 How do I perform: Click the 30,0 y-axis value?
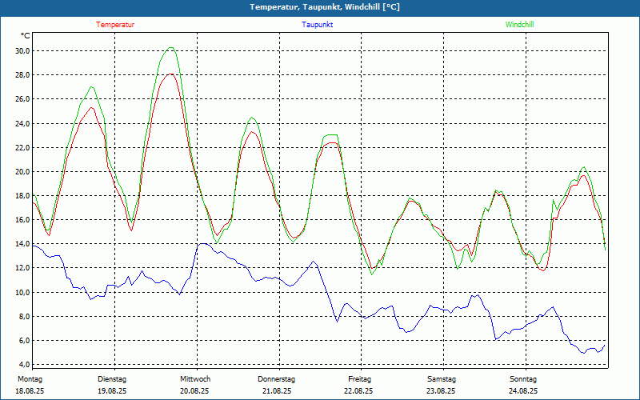tap(22, 50)
